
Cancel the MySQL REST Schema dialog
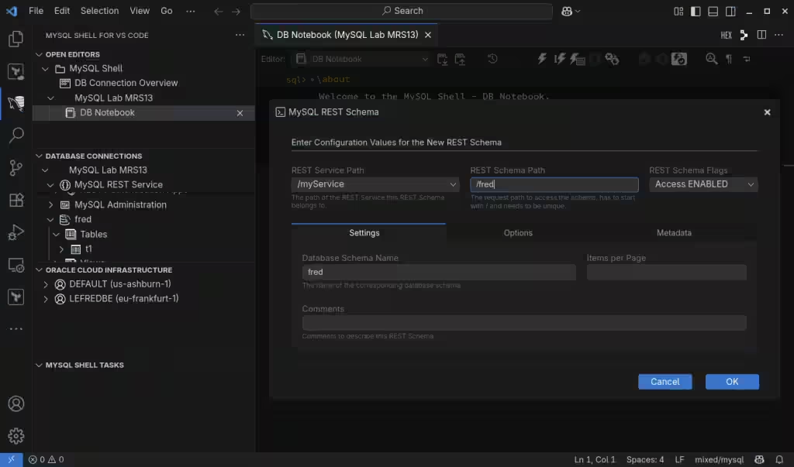[x=665, y=382]
